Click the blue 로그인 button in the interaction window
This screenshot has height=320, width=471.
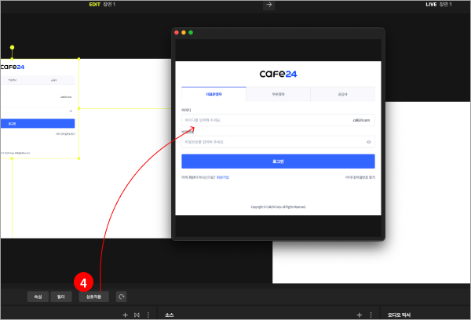pyautogui.click(x=278, y=162)
